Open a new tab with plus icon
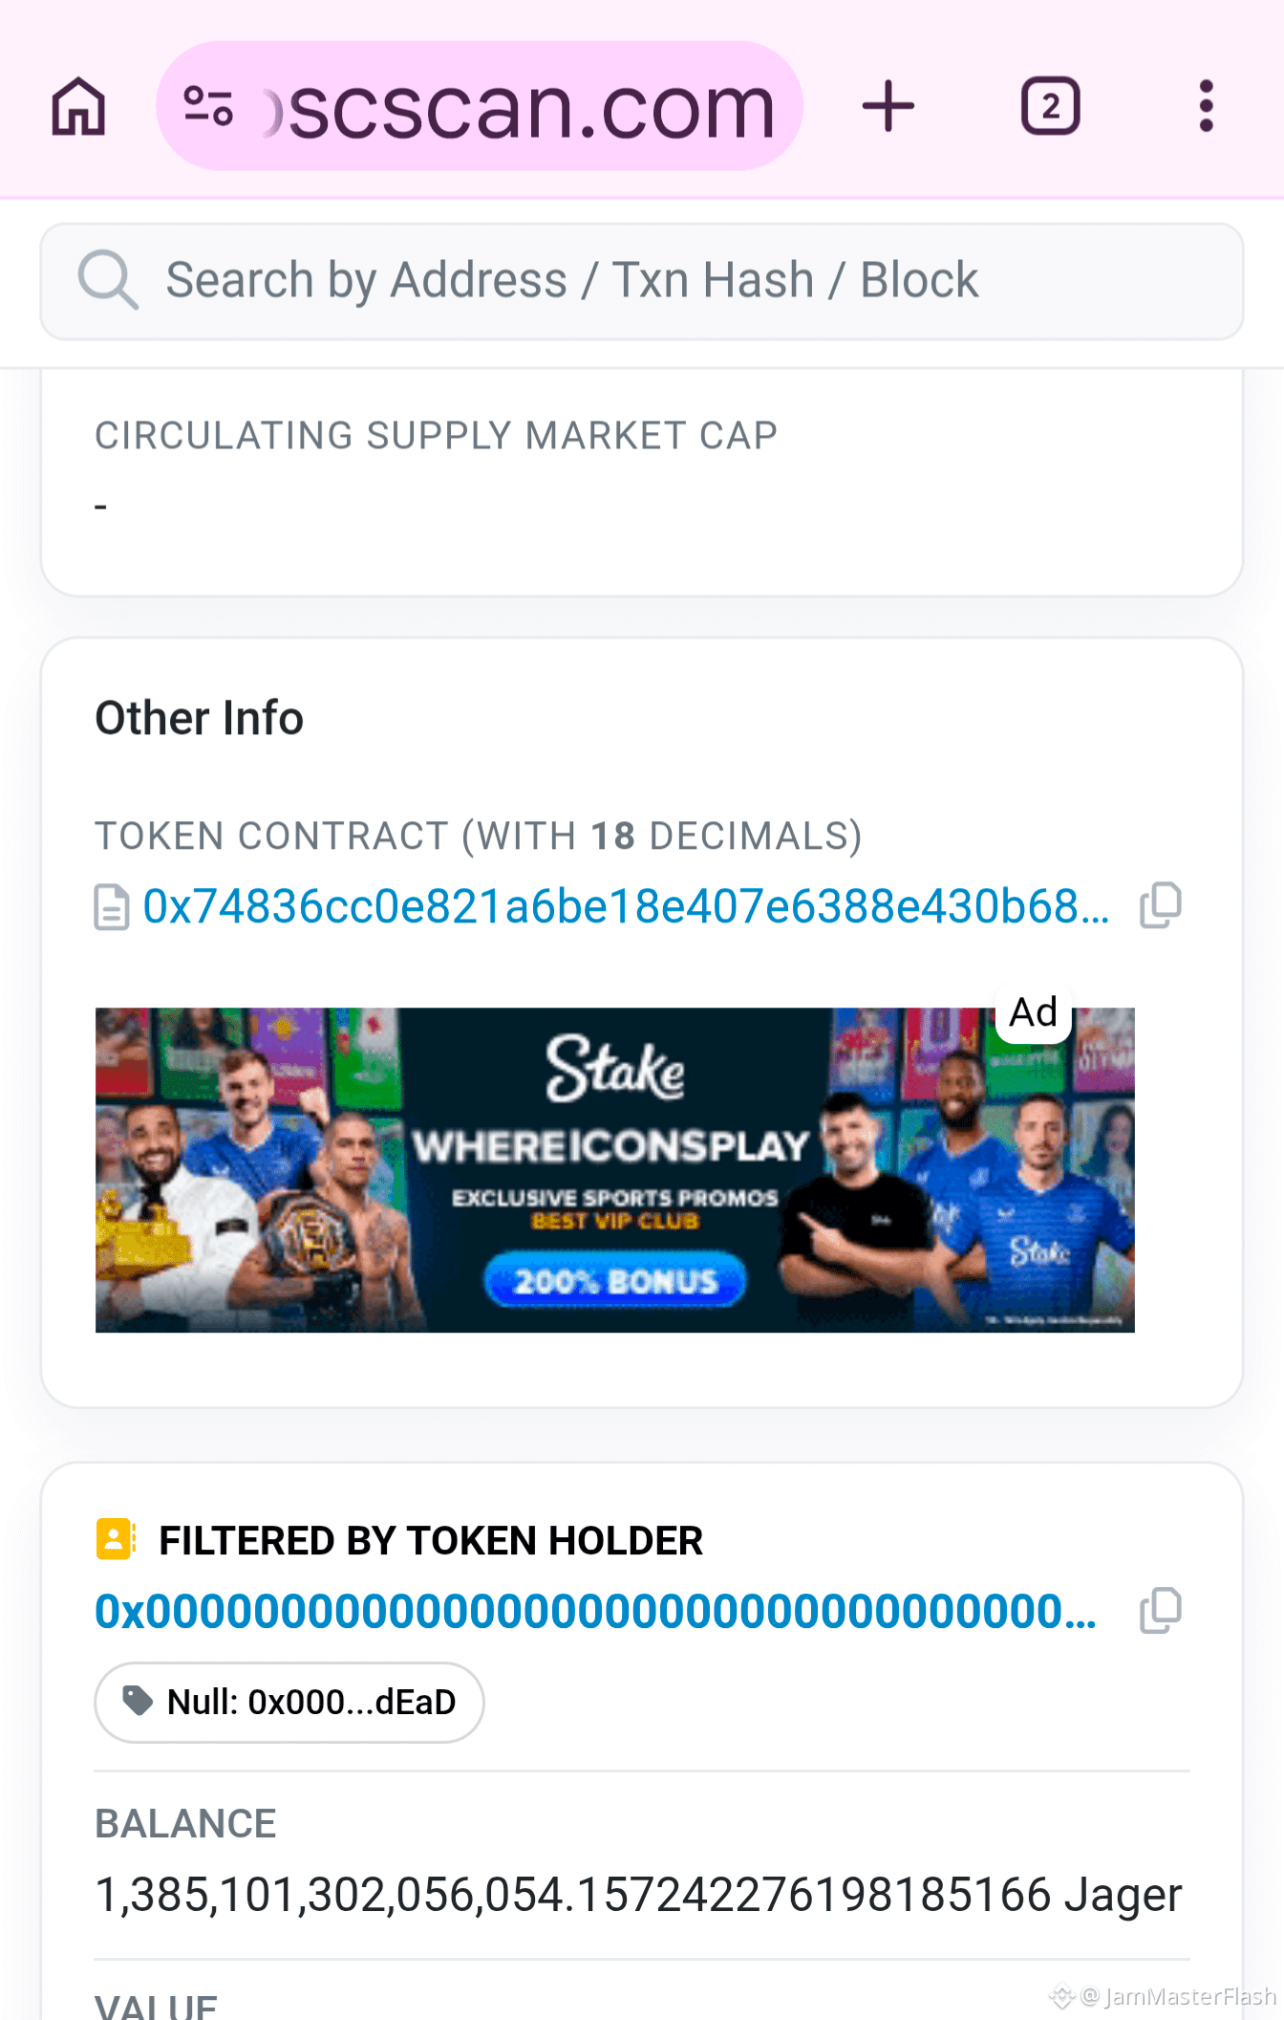Image resolution: width=1284 pixels, height=2020 pixels. tap(888, 106)
